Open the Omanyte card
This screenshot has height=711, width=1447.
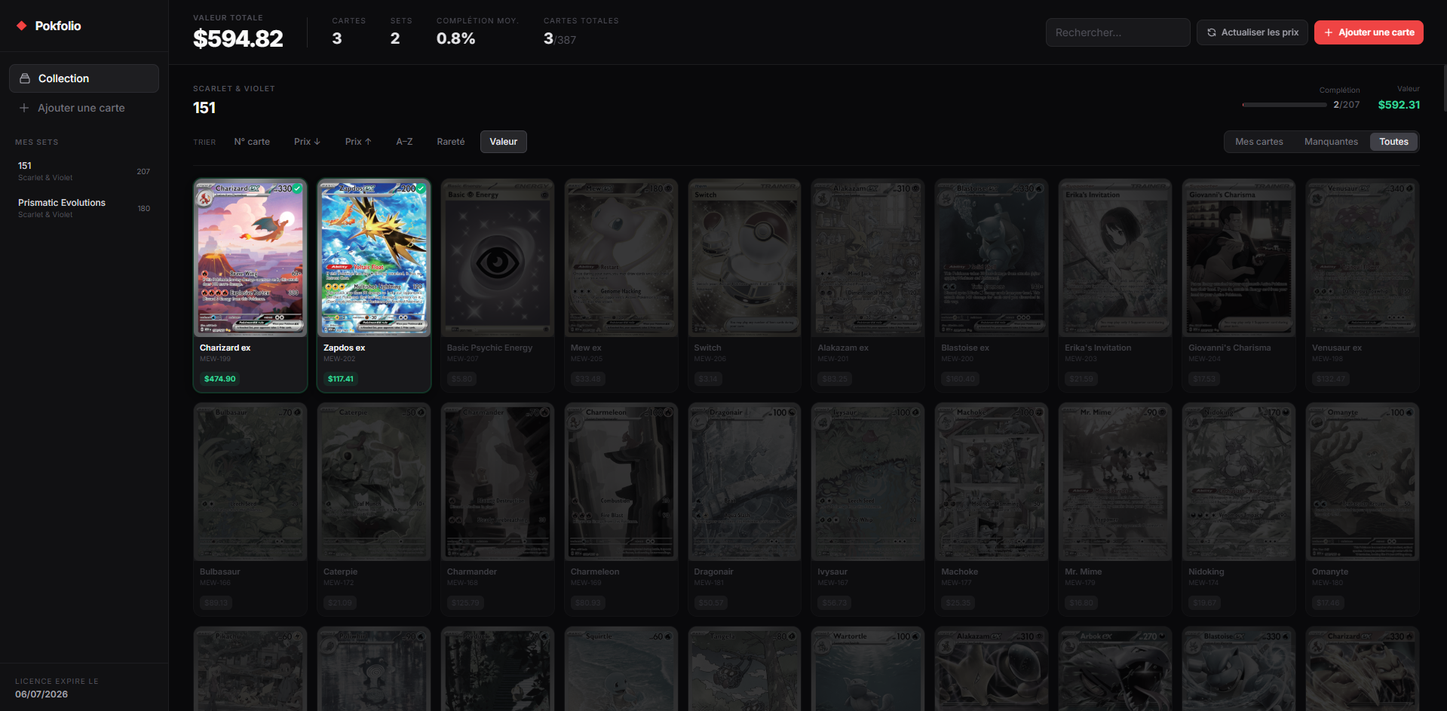coord(1363,510)
